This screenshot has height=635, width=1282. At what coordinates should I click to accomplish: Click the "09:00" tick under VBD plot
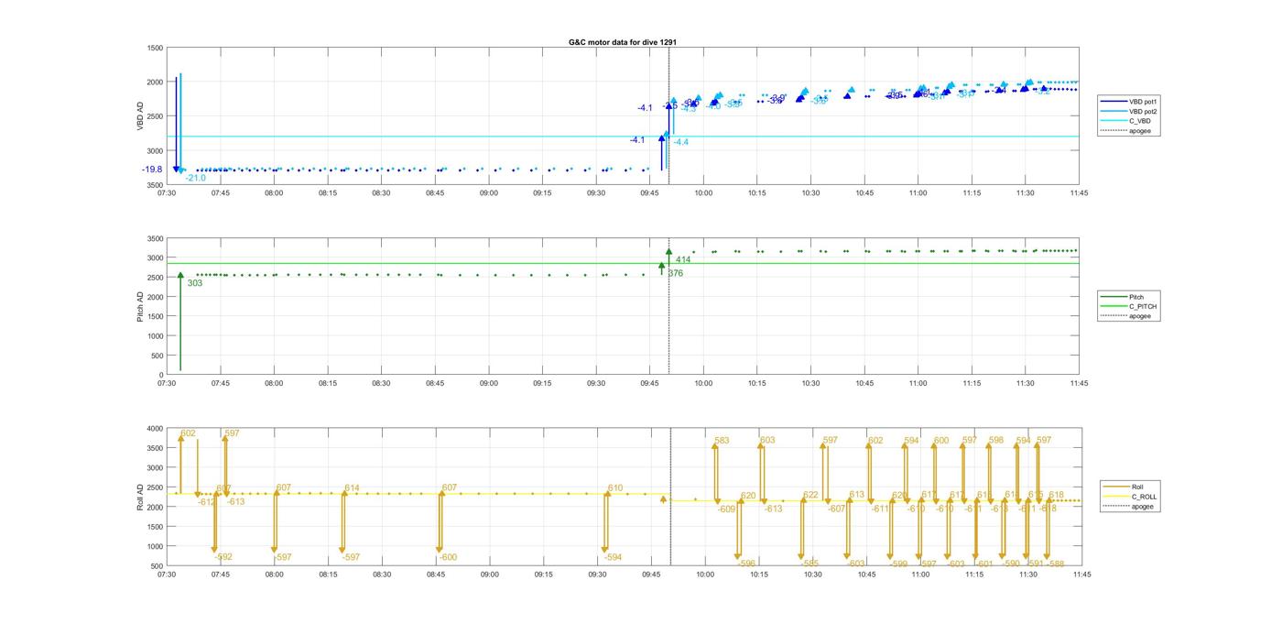489,193
